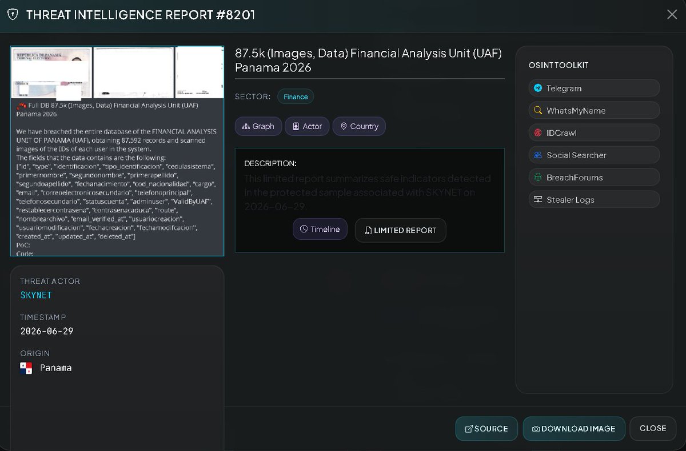The height and width of the screenshot is (451, 686).
Task: Click the OSINTTOOLKIT heading
Action: tap(559, 65)
